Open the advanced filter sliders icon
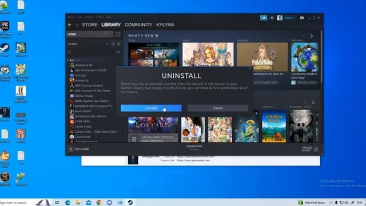The image size is (366, 206). (x=118, y=52)
